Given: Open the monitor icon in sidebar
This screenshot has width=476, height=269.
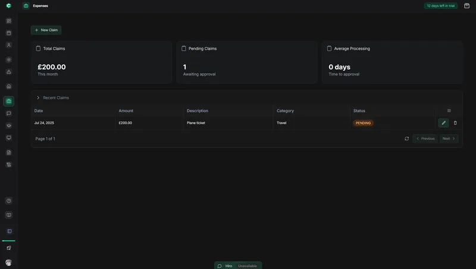Looking at the screenshot, I should (9, 137).
